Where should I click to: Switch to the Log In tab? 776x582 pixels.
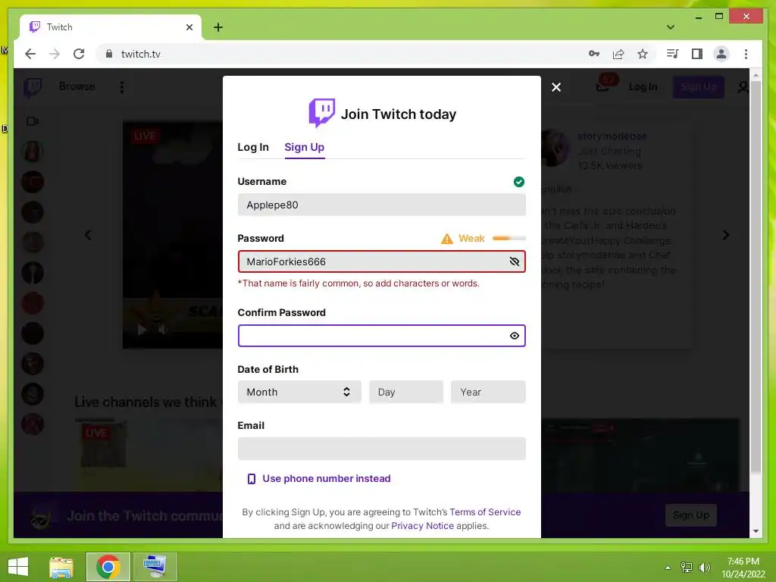(x=253, y=147)
